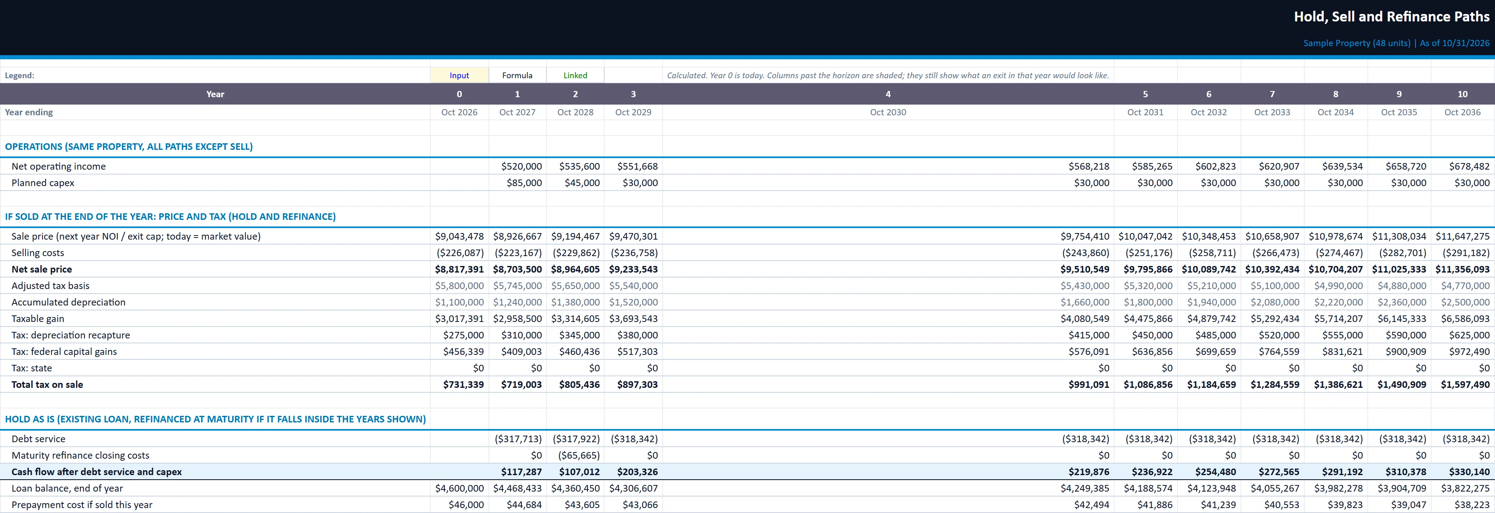Select loan balance value $4,600,000
Viewport: 1495px width, 513px height.
[x=459, y=489]
